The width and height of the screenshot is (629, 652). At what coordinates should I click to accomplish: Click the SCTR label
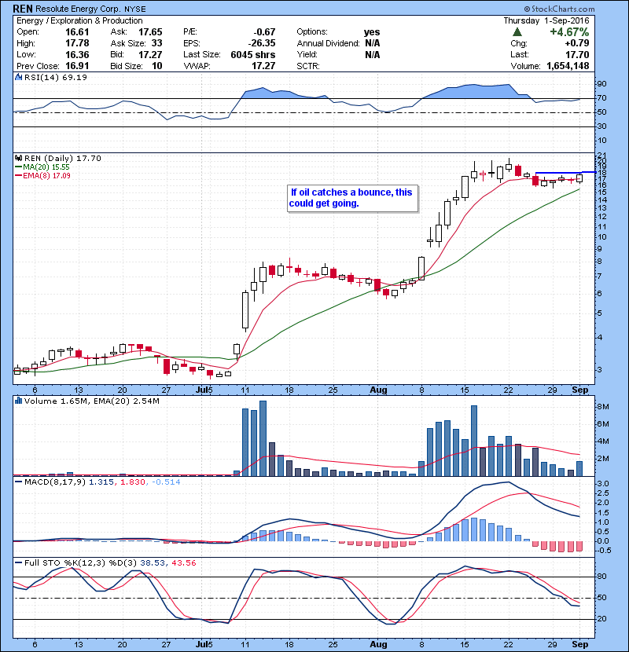(308, 66)
